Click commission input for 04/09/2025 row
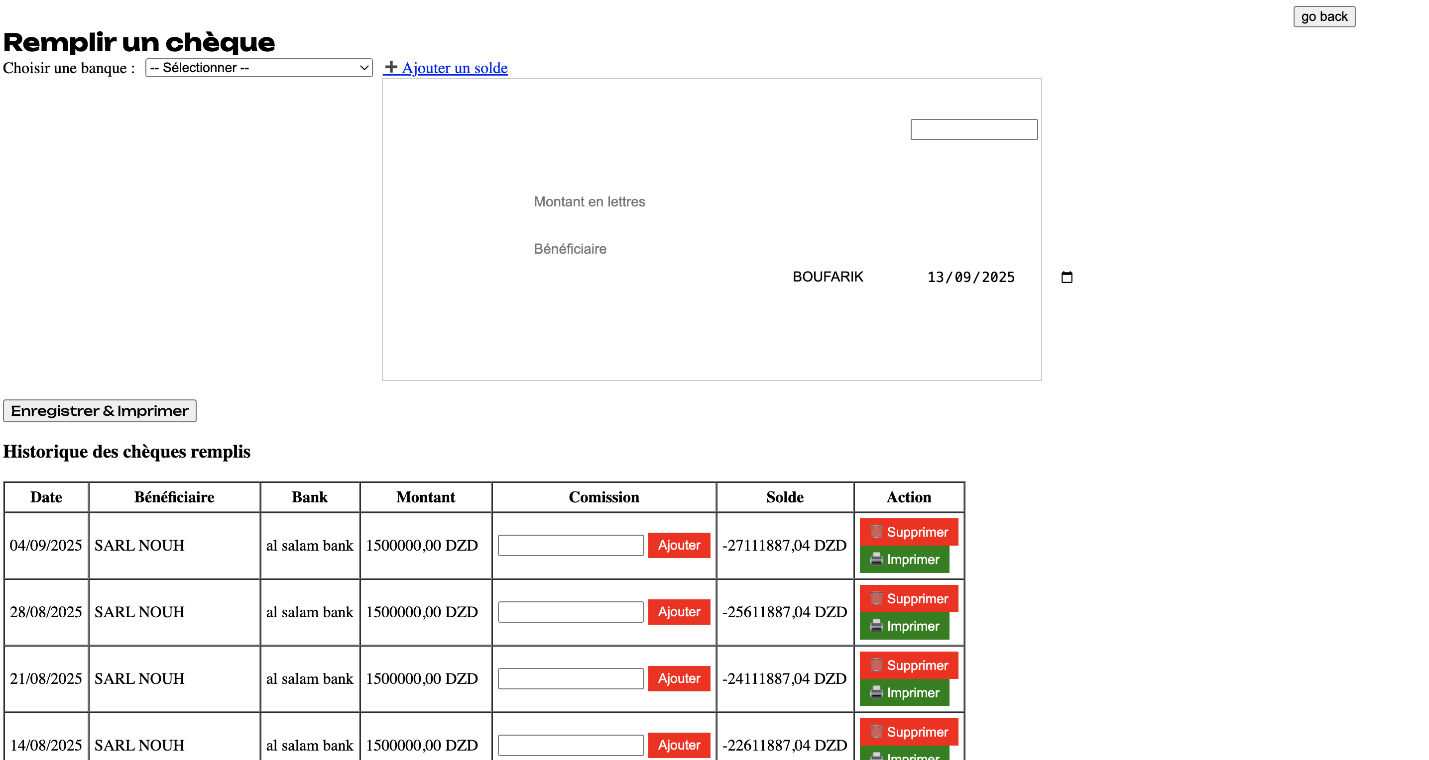Viewport: 1429px width, 760px height. coord(570,546)
